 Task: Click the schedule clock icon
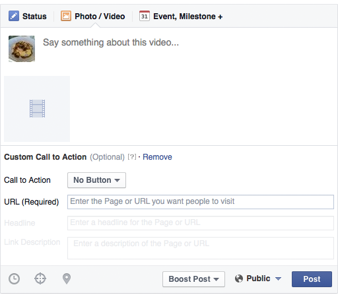pos(14,279)
